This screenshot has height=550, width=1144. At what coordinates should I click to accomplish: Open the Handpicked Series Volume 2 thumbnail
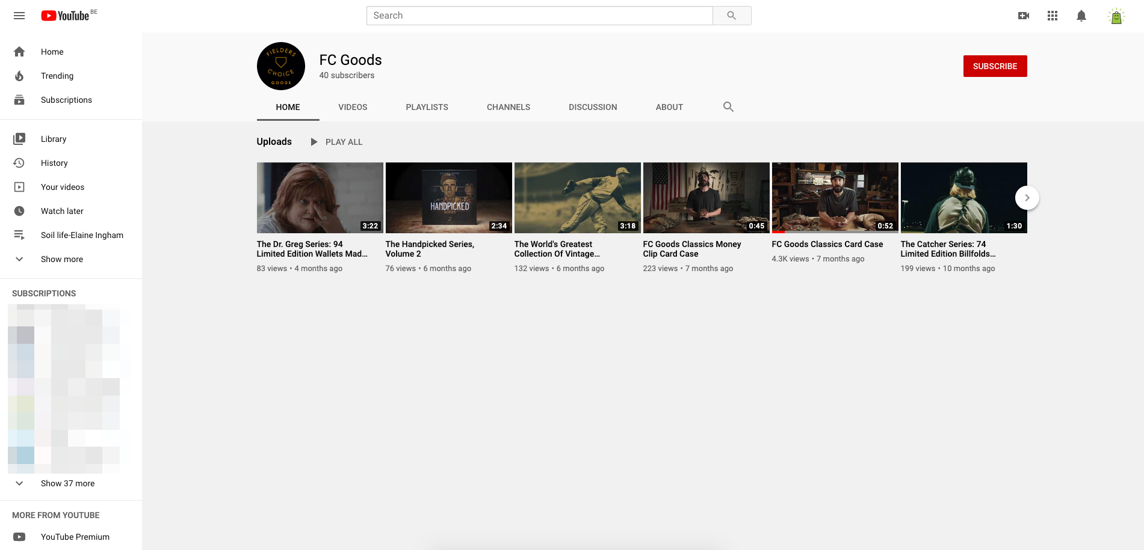[x=449, y=198]
